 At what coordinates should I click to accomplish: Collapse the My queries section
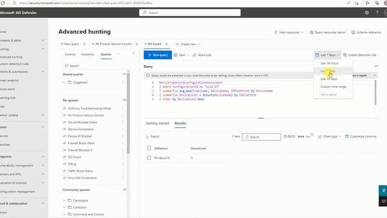click(125, 101)
